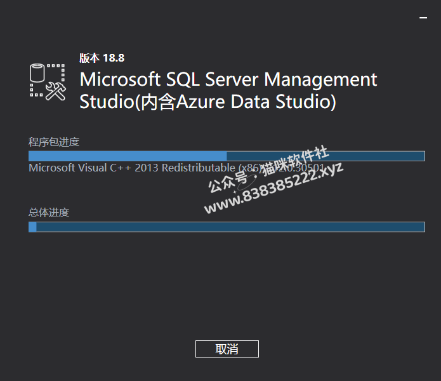Click the dotted square outline of the logo

tap(48, 81)
